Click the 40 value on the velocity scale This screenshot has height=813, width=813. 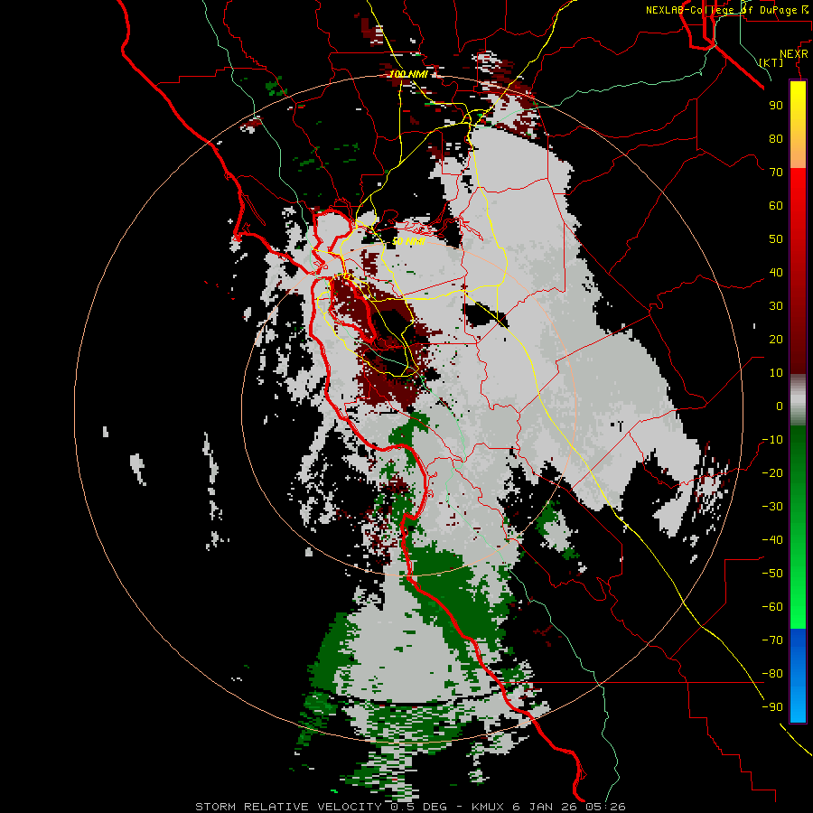(x=776, y=273)
